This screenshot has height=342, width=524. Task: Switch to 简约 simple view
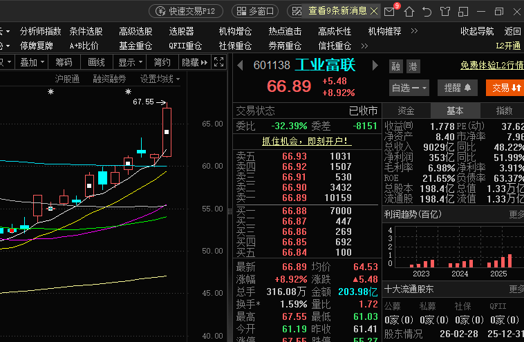[162, 62]
